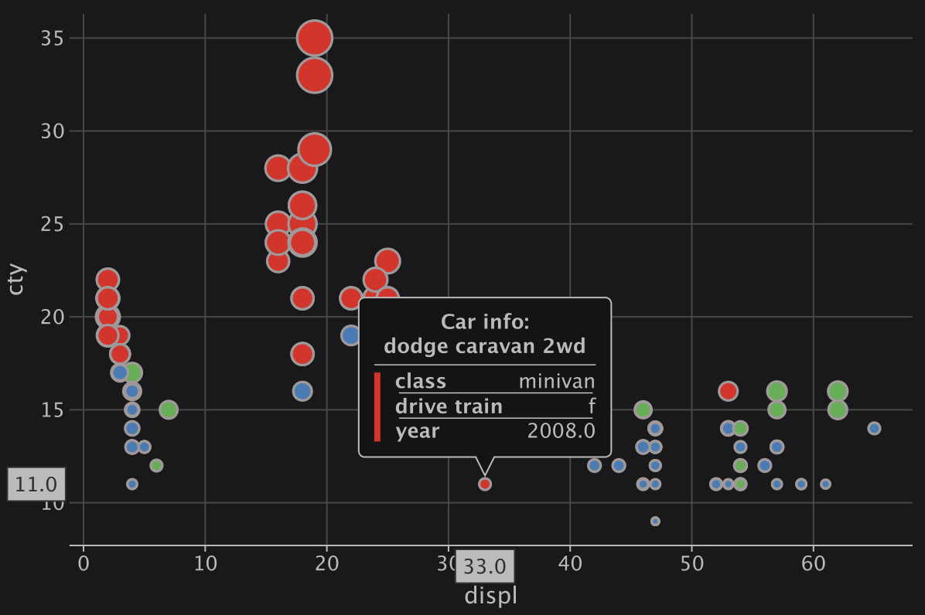
Task: Select the largest red bubble at cty 35
Action: click(314, 38)
